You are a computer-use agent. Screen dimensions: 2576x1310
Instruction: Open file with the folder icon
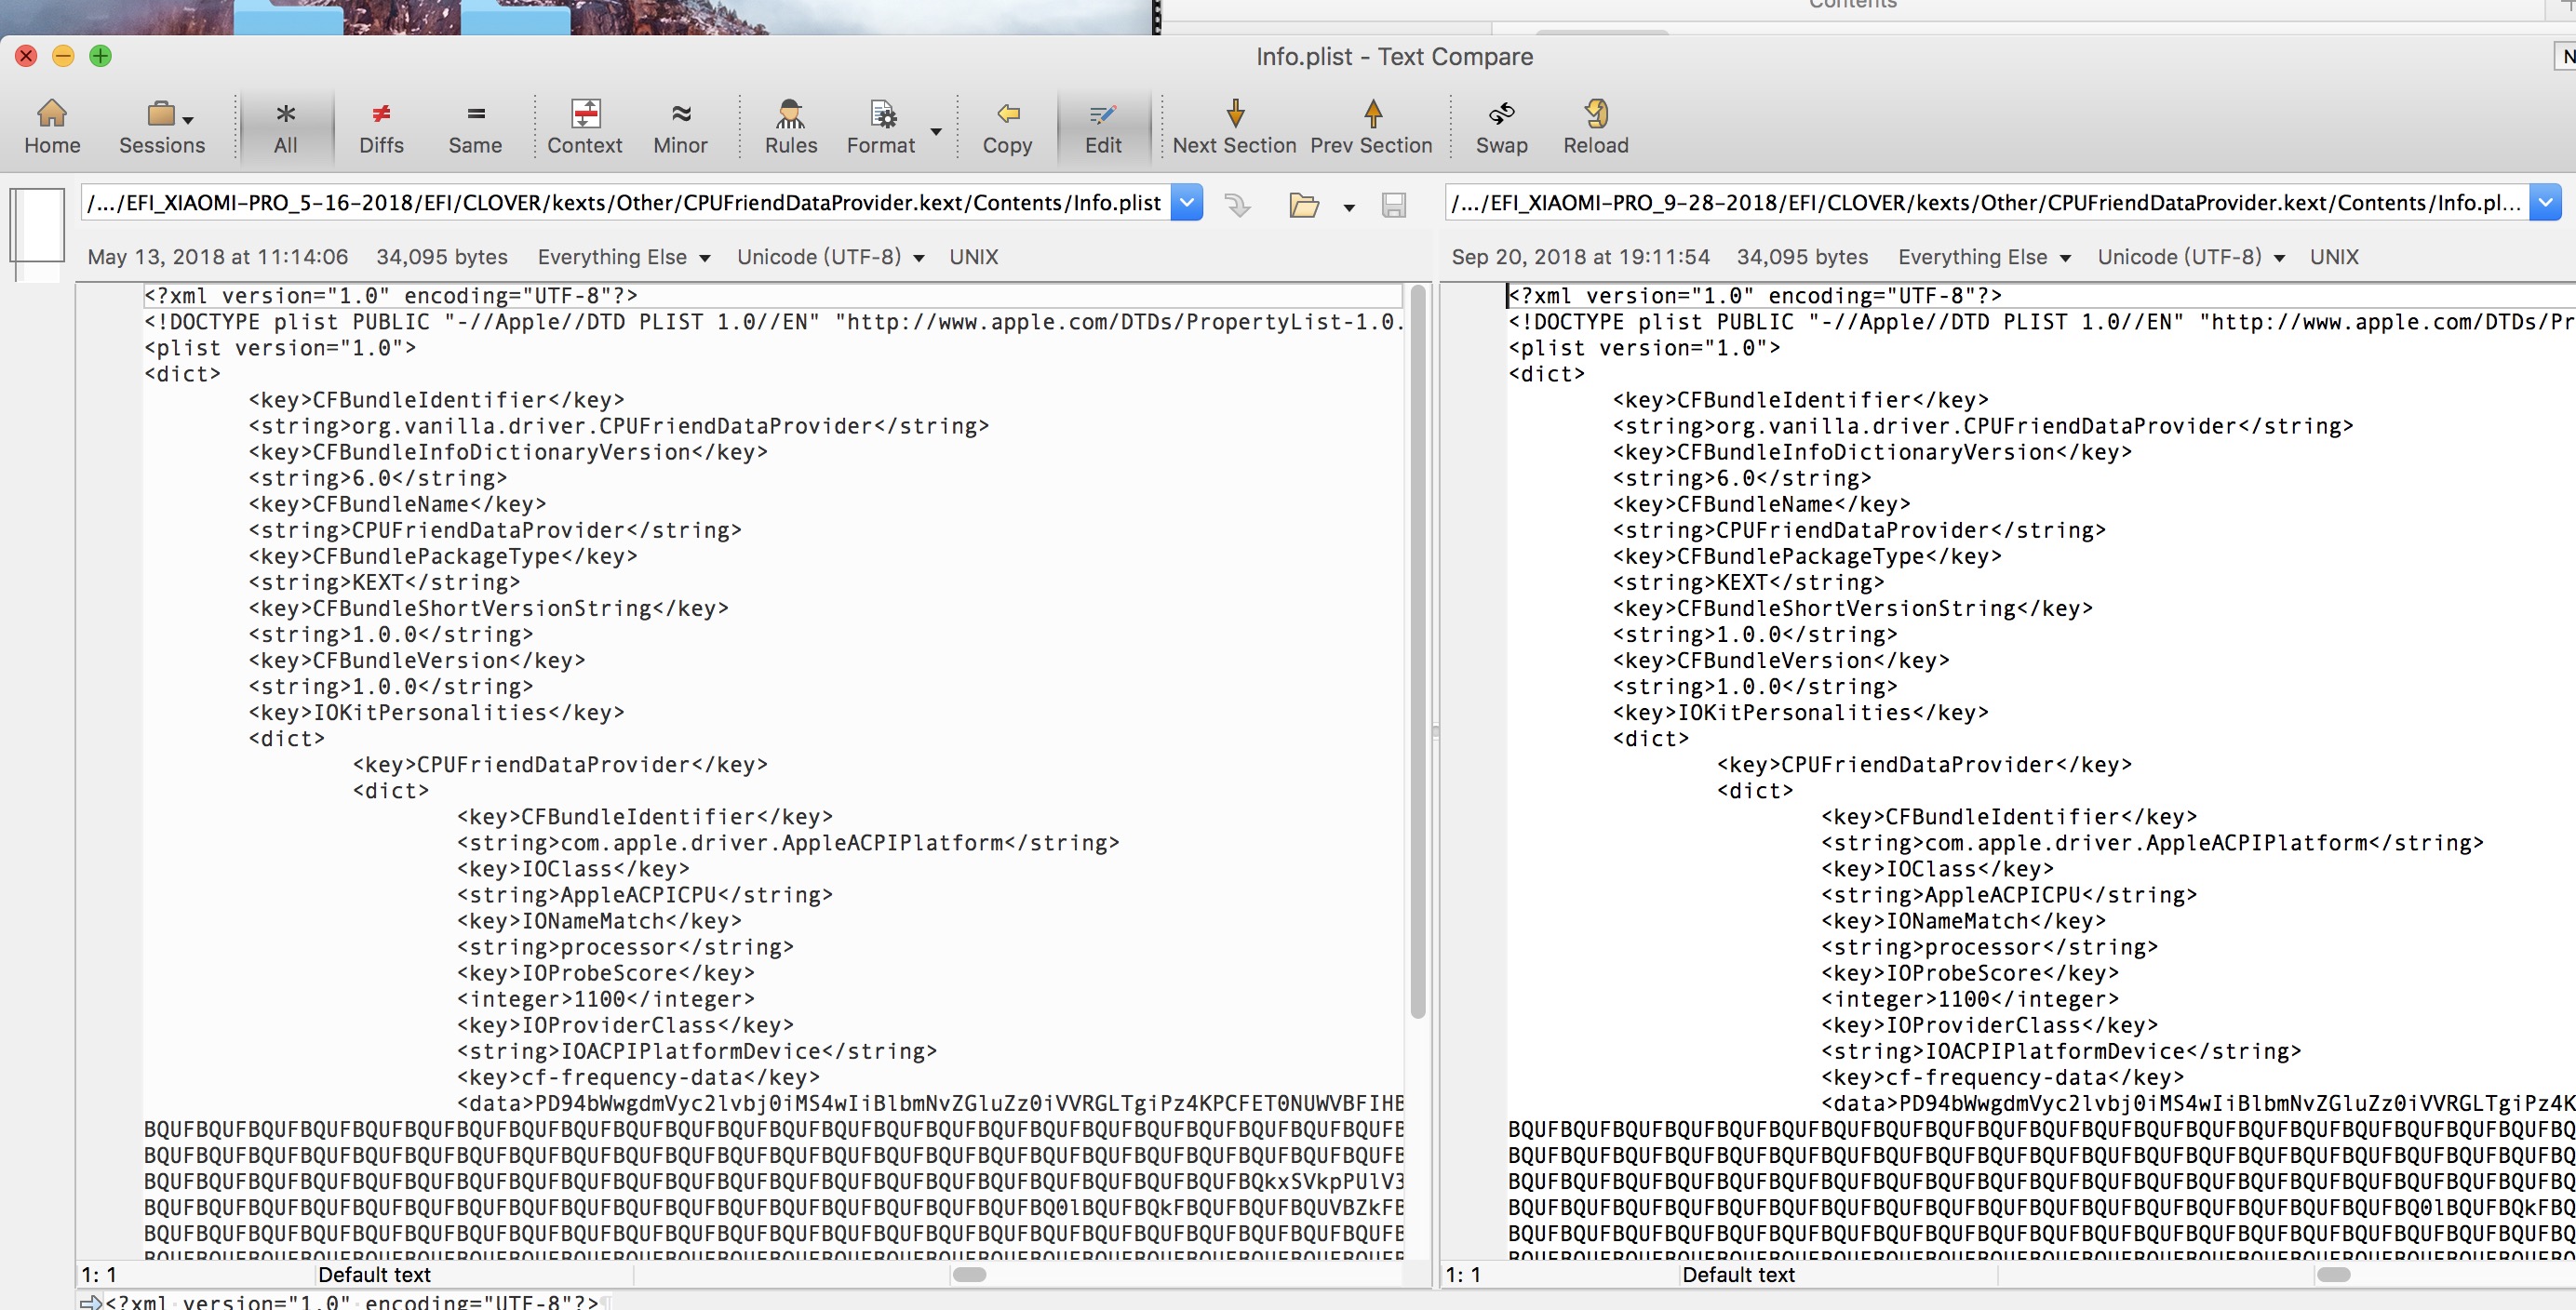[x=1304, y=205]
